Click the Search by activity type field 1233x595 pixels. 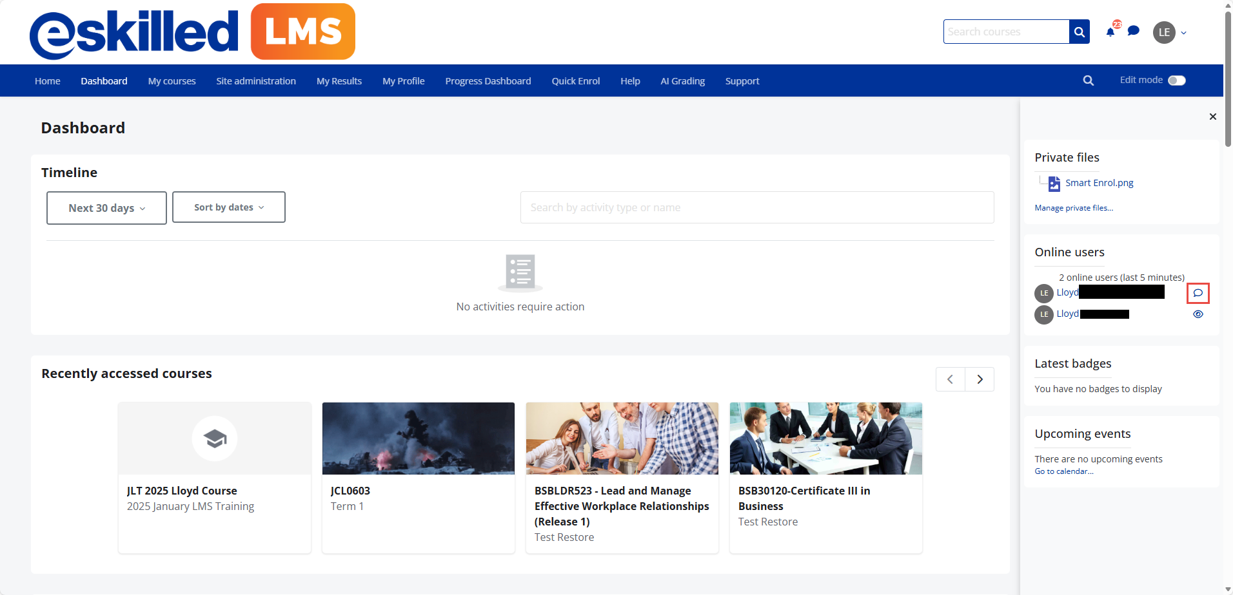(756, 207)
